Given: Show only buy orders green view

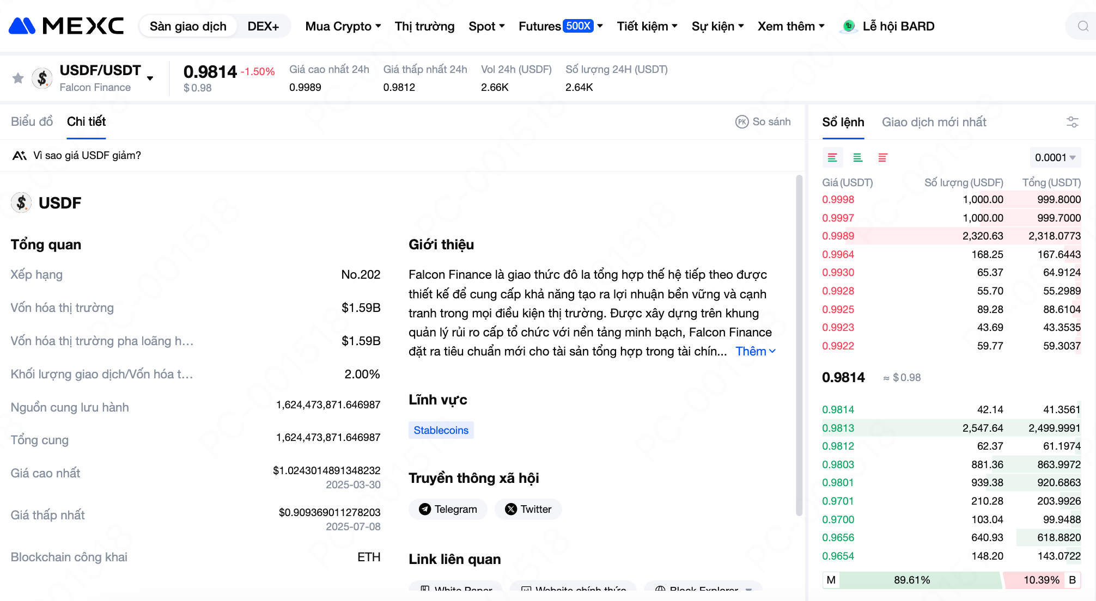Looking at the screenshot, I should [x=857, y=158].
